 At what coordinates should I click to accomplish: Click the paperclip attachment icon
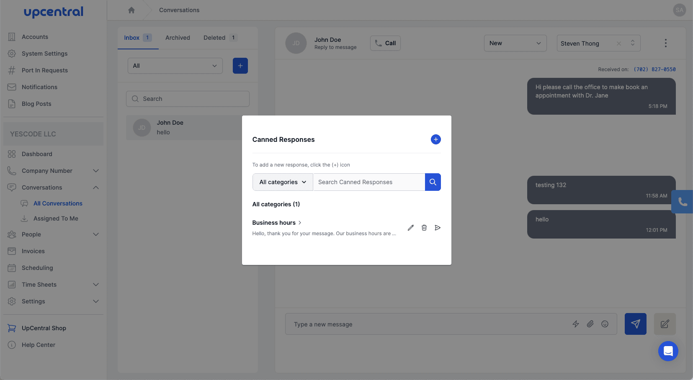tap(590, 324)
